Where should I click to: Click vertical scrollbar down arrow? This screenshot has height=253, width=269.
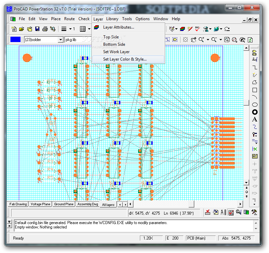click(246, 182)
